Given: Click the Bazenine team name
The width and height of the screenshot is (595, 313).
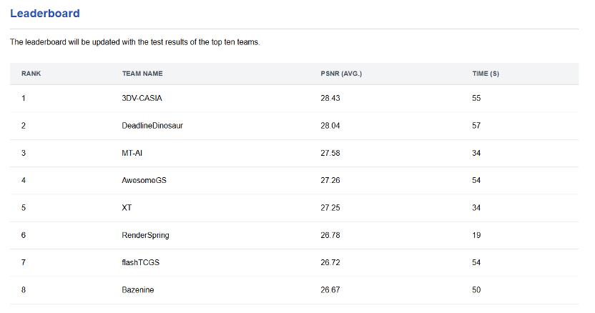Looking at the screenshot, I should pyautogui.click(x=138, y=289).
